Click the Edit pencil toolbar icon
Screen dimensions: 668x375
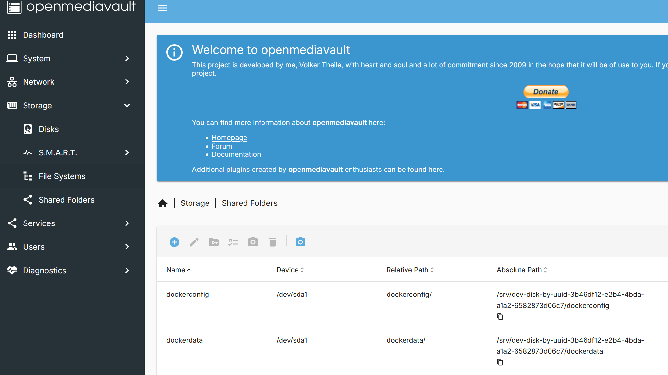coord(194,242)
